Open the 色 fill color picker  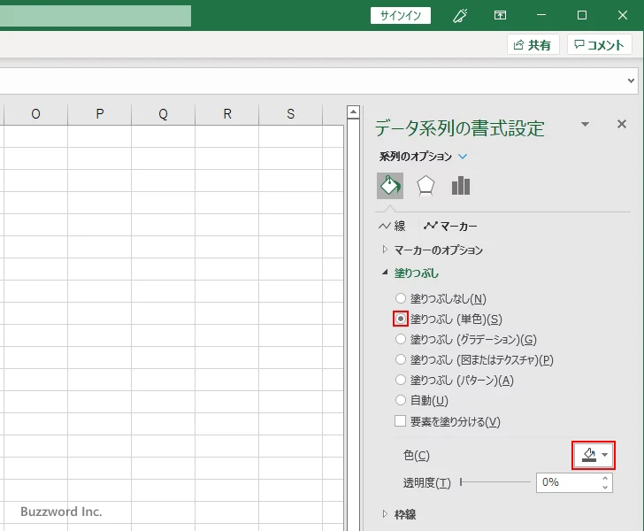594,455
